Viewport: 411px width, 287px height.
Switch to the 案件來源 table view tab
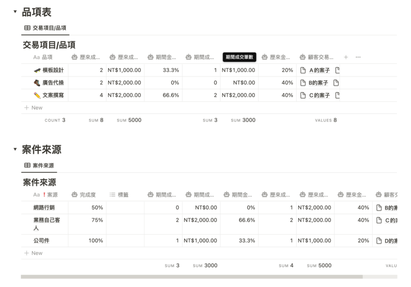click(x=39, y=166)
